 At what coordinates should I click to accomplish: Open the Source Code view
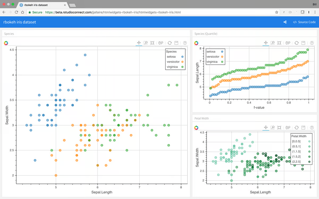[x=304, y=22]
